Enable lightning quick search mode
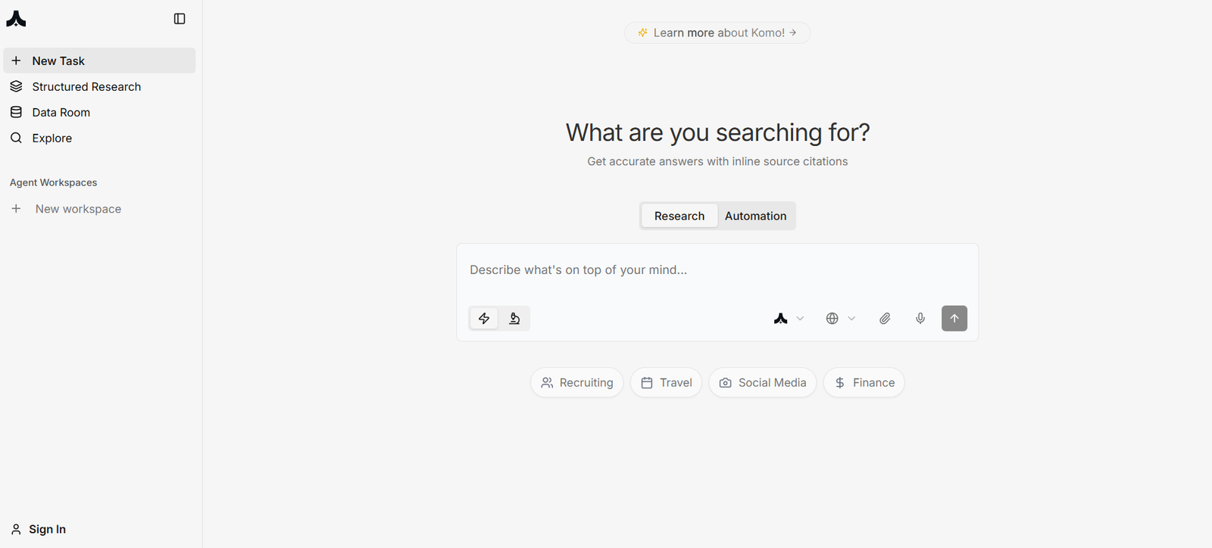Viewport: 1212px width, 548px height. pos(484,319)
